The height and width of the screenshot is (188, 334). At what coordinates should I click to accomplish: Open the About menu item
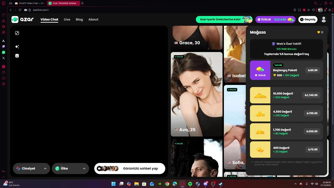point(93,19)
